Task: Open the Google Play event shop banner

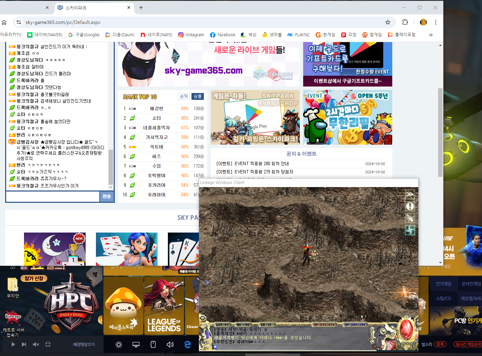Action: tap(255, 117)
